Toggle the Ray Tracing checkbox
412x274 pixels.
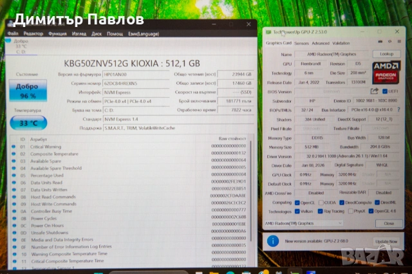click(320, 211)
